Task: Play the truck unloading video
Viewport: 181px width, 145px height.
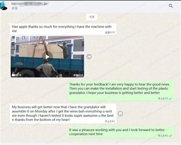Action: 47,57
